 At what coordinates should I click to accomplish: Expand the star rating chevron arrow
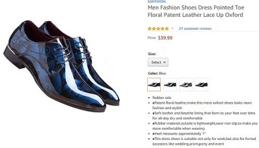click(172, 29)
